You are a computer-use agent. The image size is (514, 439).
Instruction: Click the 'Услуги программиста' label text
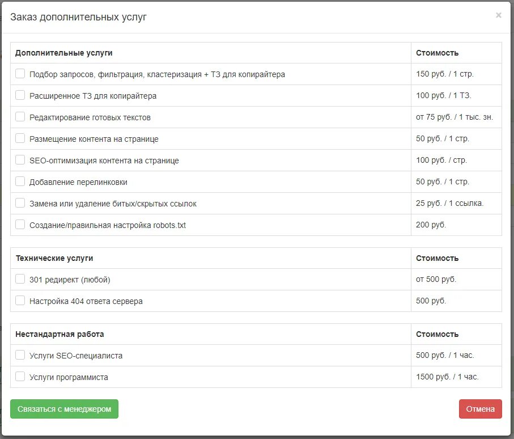point(69,377)
